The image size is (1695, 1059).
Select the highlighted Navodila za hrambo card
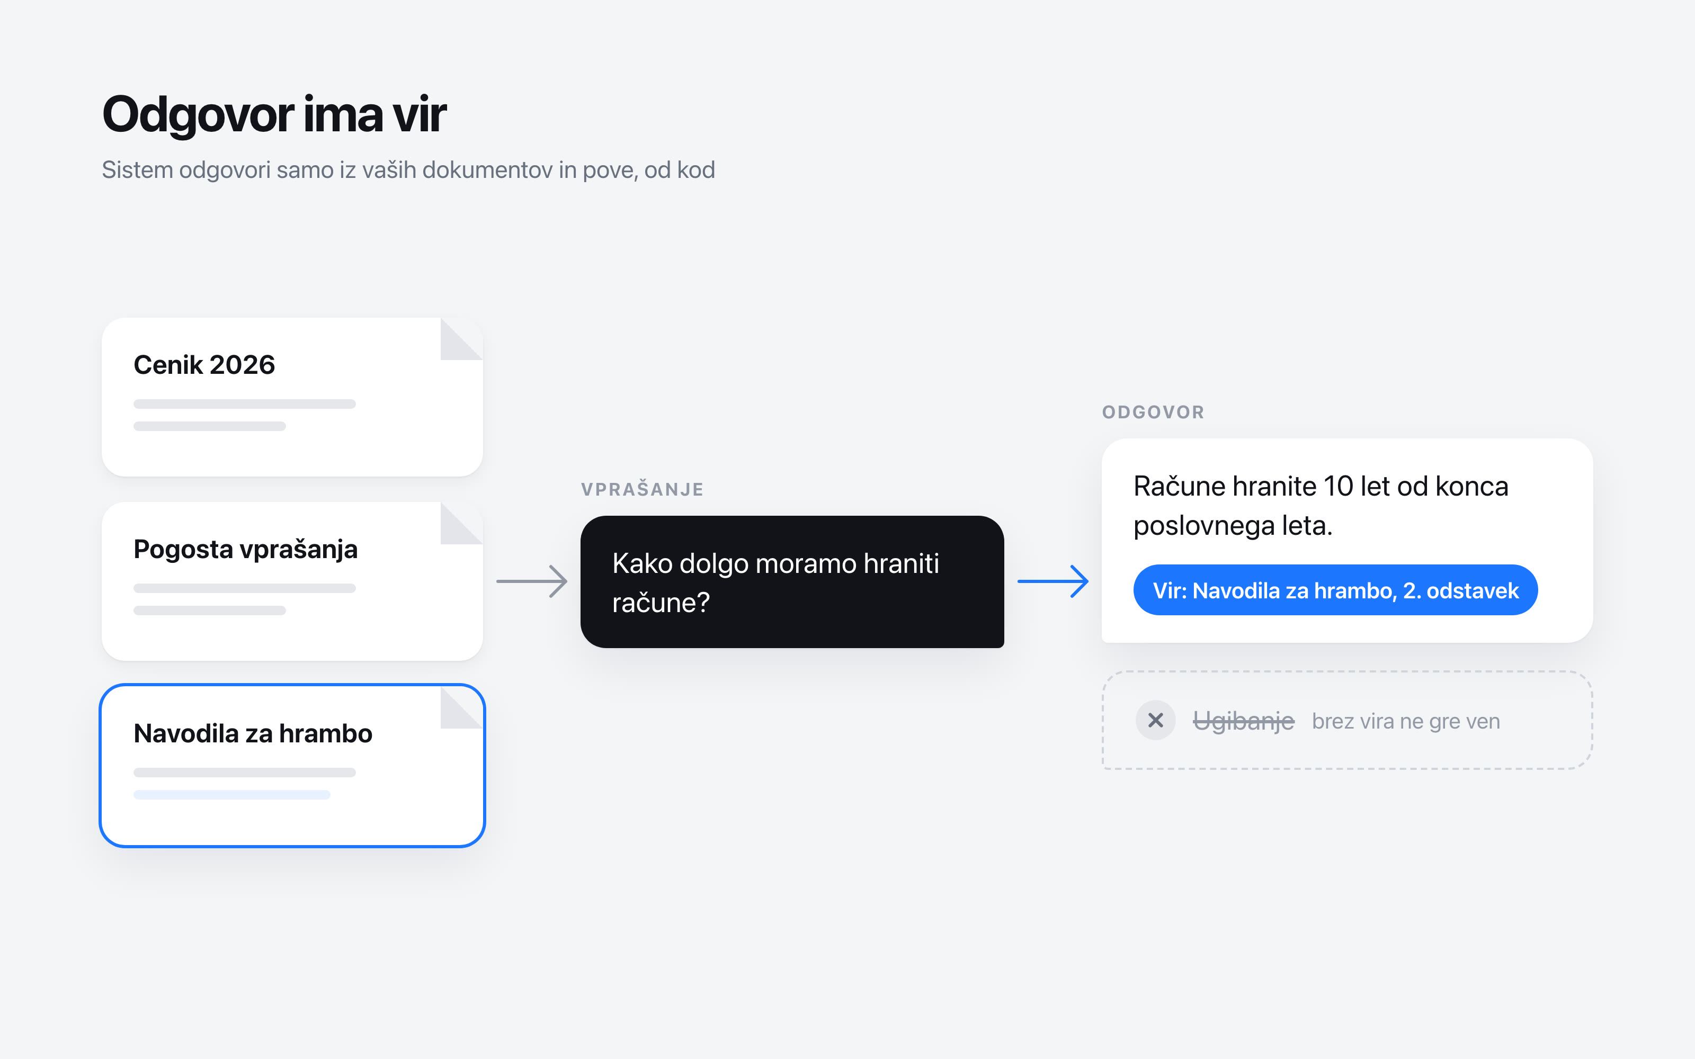292,766
